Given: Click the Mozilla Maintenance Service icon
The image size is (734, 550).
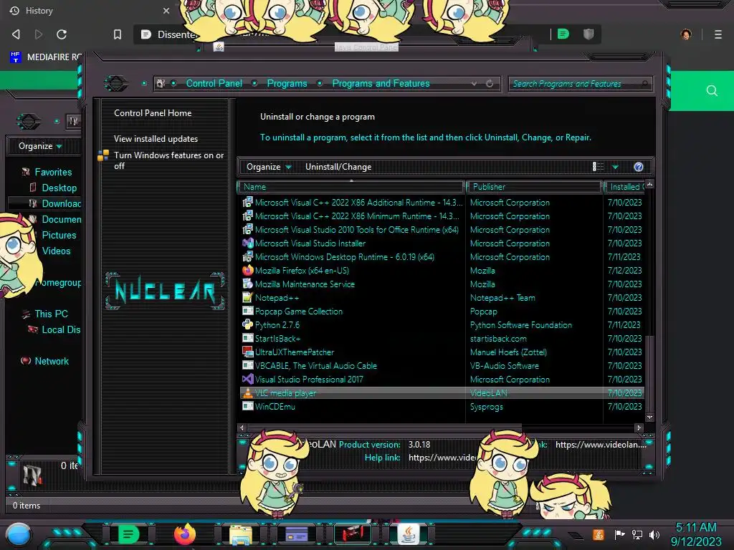Looking at the screenshot, I should click(x=247, y=284).
